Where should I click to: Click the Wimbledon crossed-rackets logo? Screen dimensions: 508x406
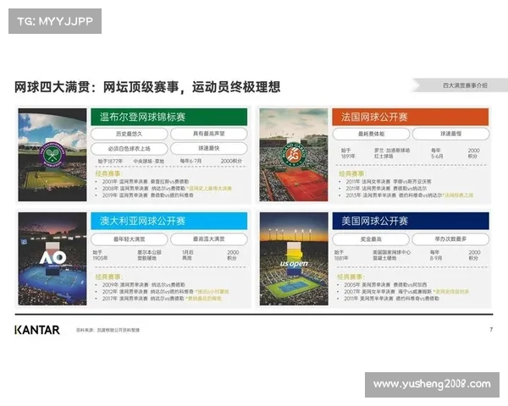click(52, 154)
